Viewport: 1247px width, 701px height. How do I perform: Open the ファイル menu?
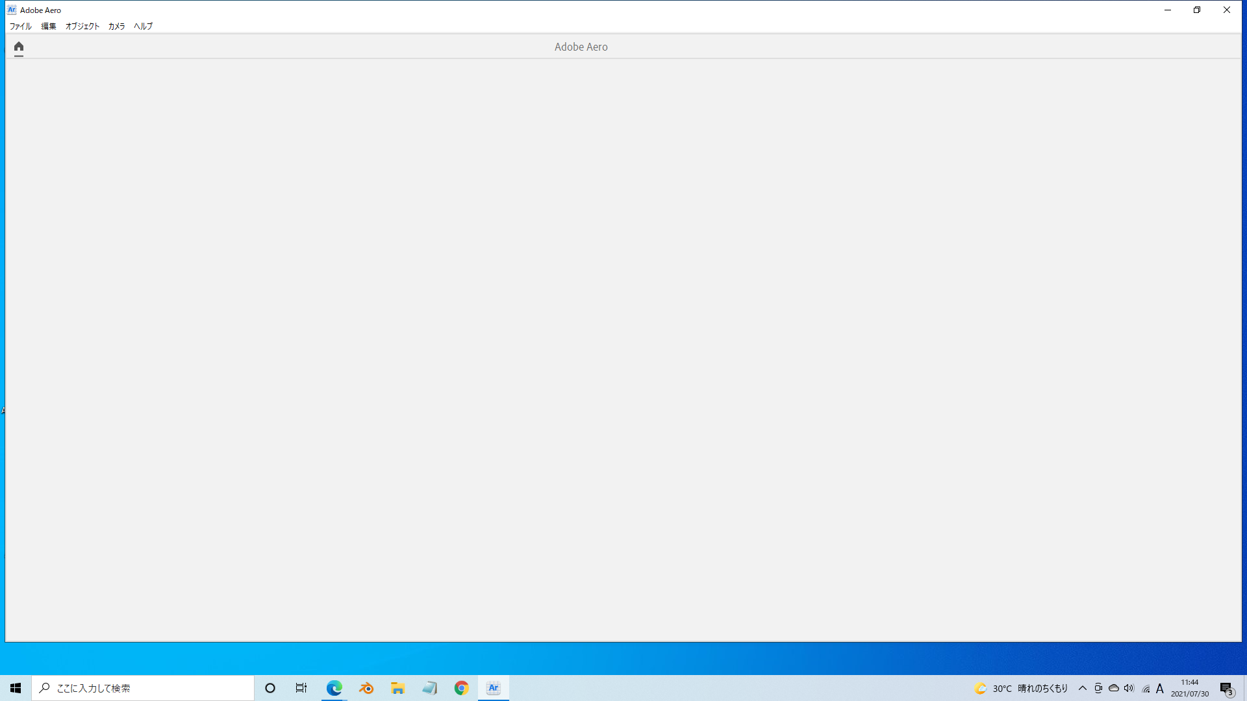[x=20, y=27]
